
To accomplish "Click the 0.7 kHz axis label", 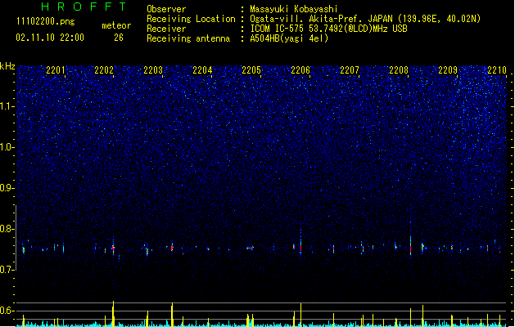I will (x=7, y=270).
